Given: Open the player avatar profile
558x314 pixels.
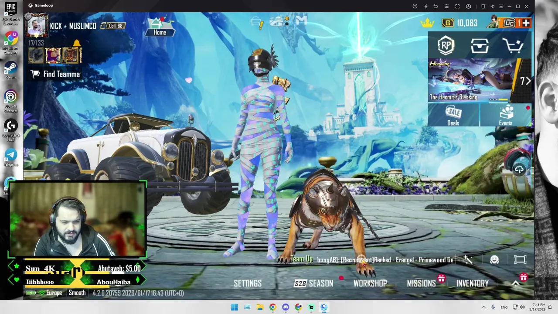Looking at the screenshot, I should [x=37, y=26].
